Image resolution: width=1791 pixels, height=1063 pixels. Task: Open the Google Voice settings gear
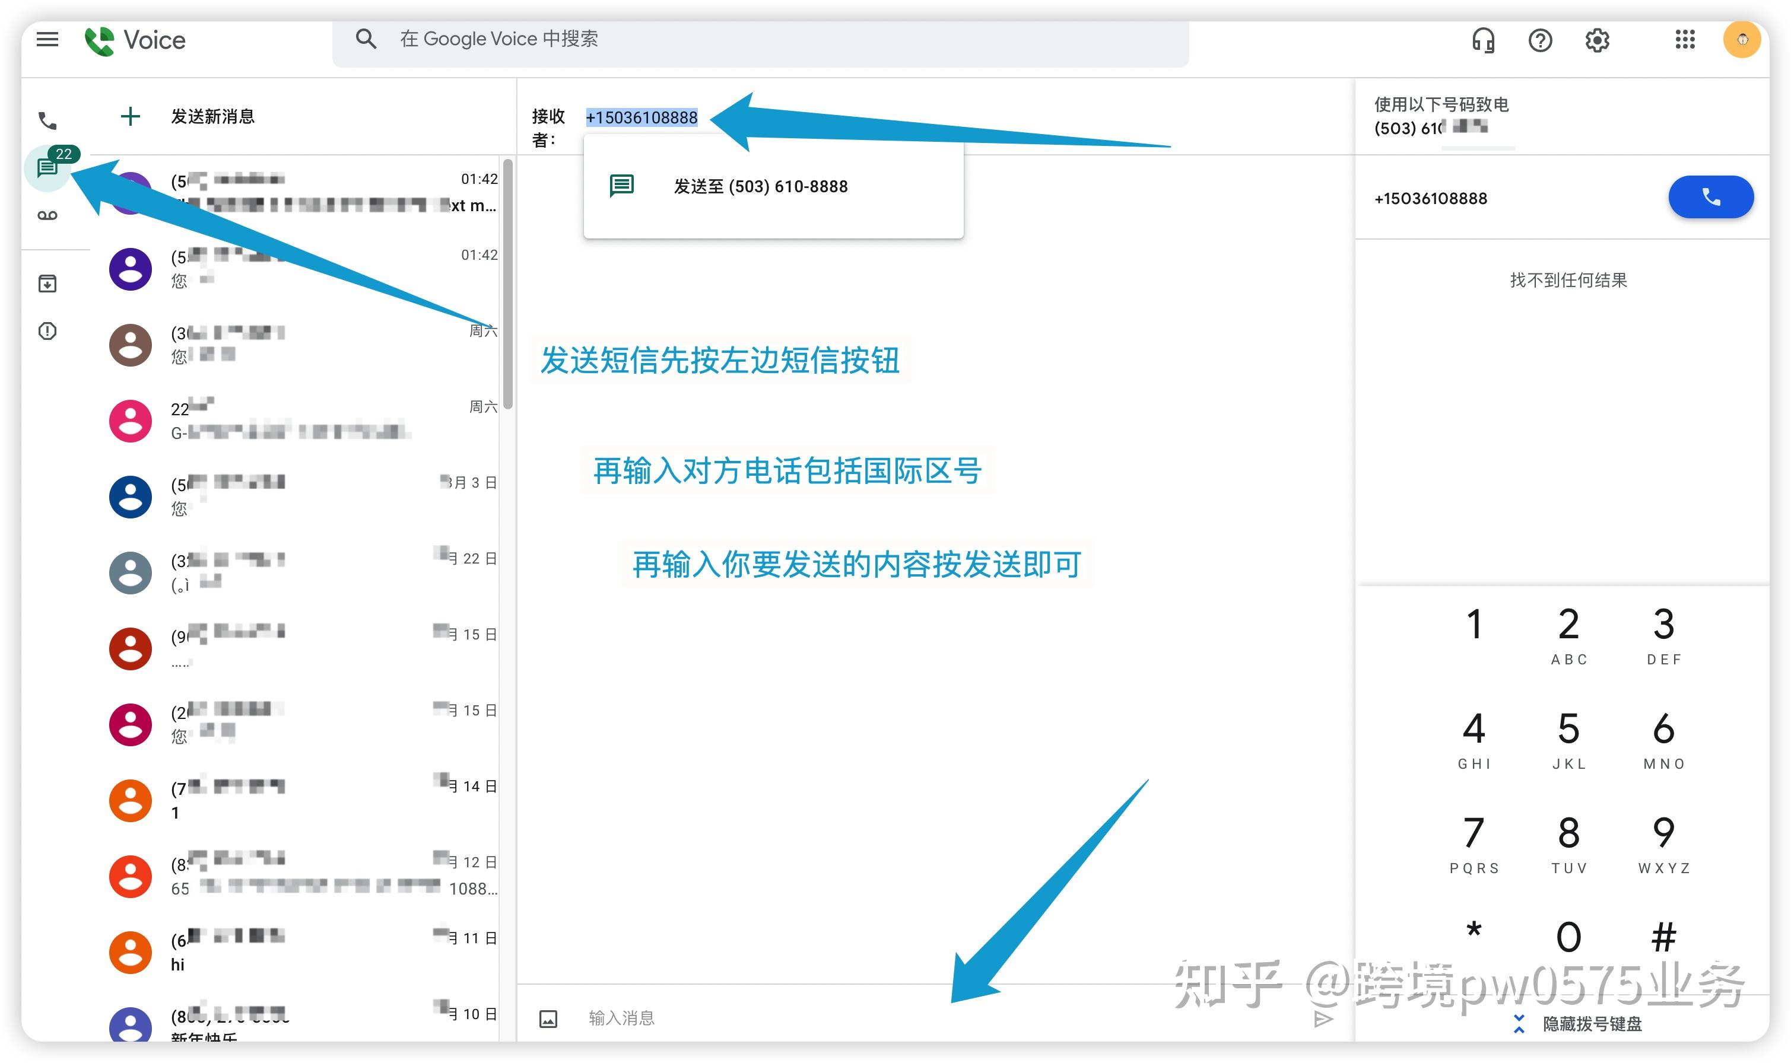[x=1597, y=40]
